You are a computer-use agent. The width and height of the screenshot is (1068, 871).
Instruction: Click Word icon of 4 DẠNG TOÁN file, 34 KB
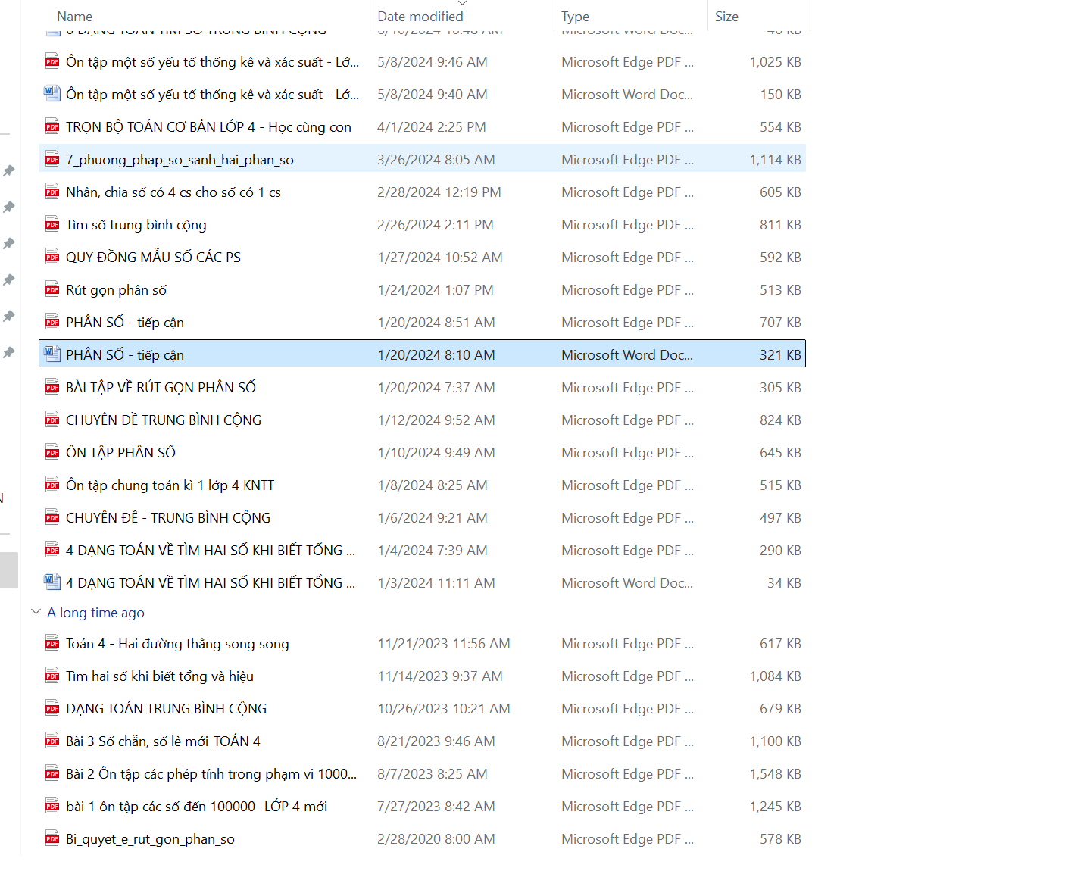52,582
